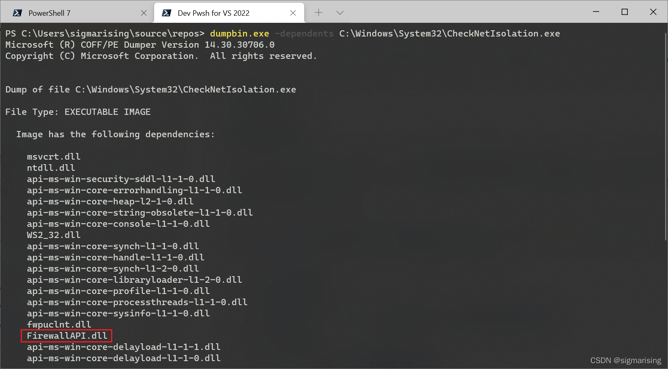Click the msvcrt.dll entry
The image size is (668, 369).
tap(54, 157)
